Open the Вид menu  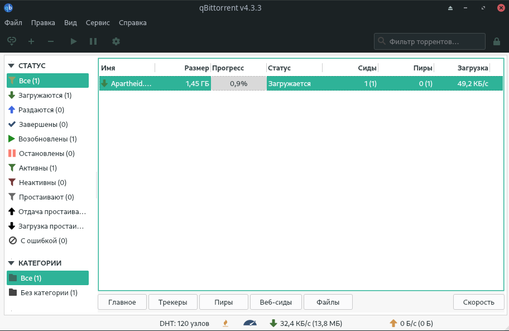70,23
